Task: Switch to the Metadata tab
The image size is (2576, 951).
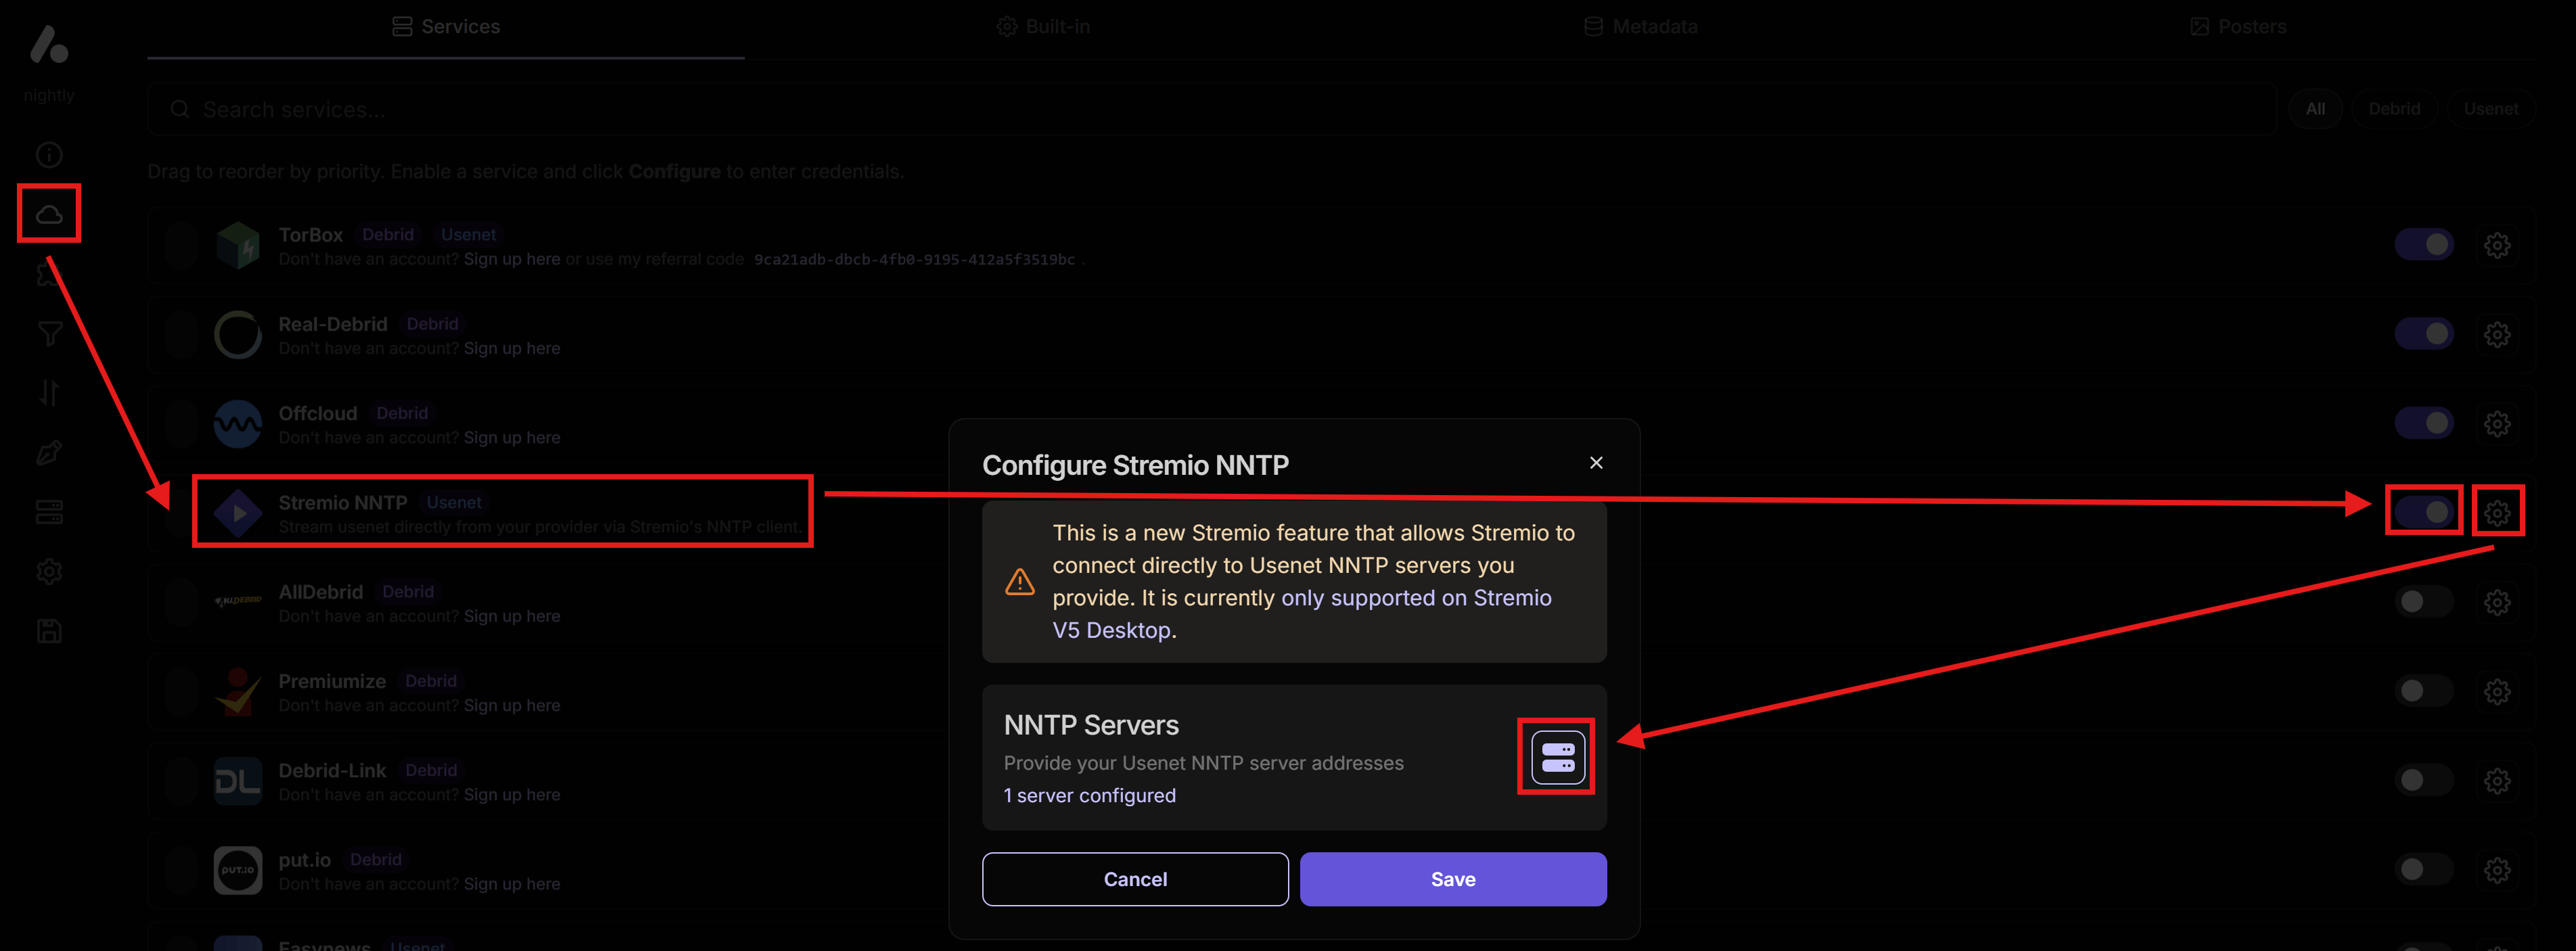Action: [x=1640, y=26]
